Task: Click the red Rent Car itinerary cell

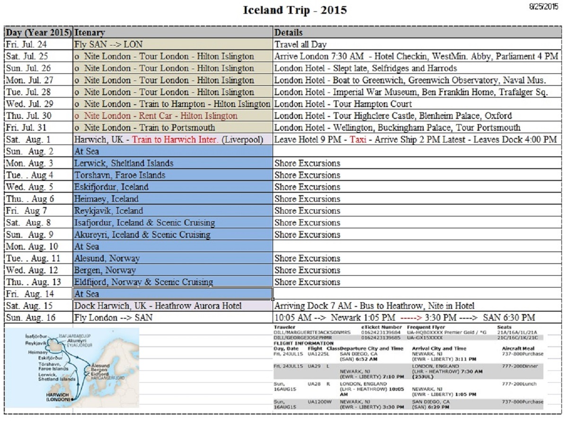Action: (x=173, y=116)
